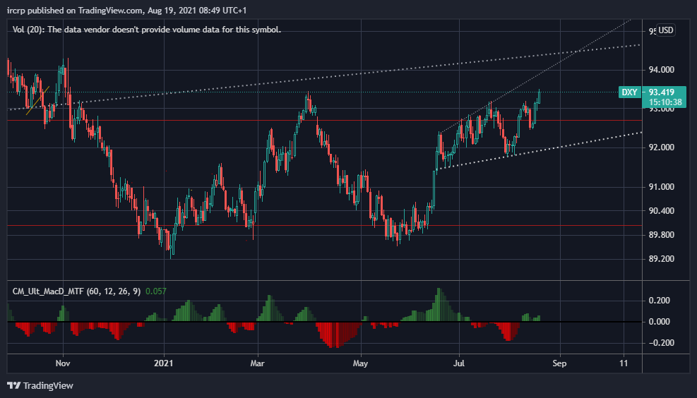
Task: Click the Vol (20) indicator notice
Action: (x=147, y=30)
